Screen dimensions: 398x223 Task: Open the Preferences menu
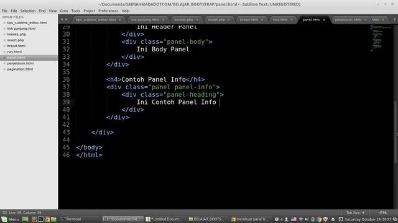pos(108,11)
